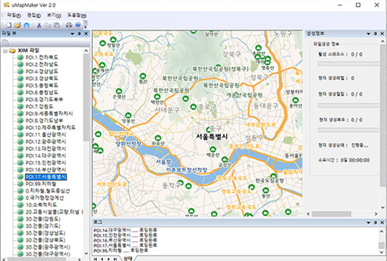Close the 생성정보 panel
The width and height of the screenshot is (387, 261).
[x=382, y=33]
